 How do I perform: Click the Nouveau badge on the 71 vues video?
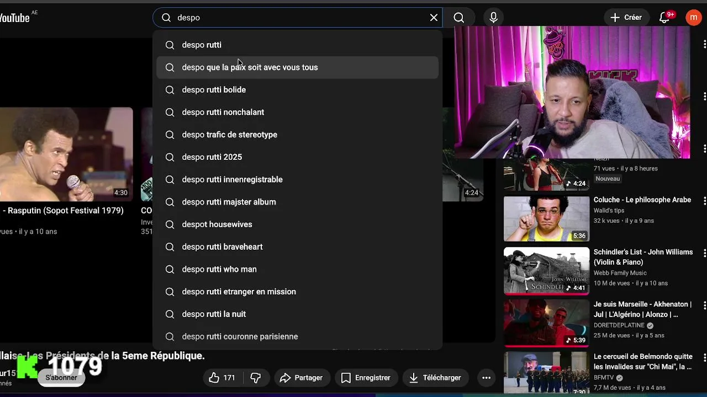pyautogui.click(x=608, y=179)
